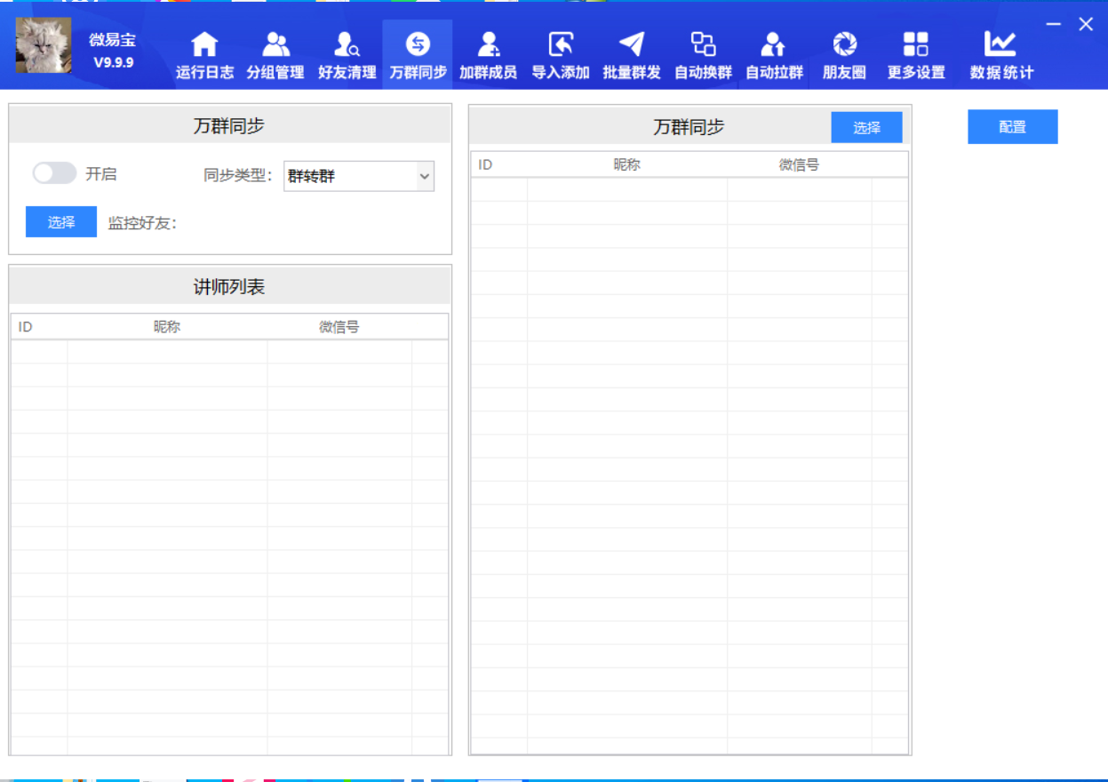Click the 配置 button
The image size is (1108, 782).
click(1012, 127)
